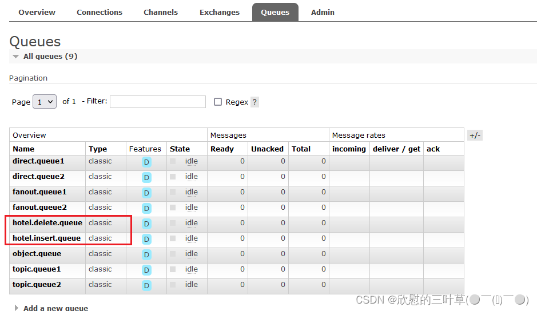The height and width of the screenshot is (311, 537).
Task: Click the state indicator square for topic.queue2
Action: [173, 285]
